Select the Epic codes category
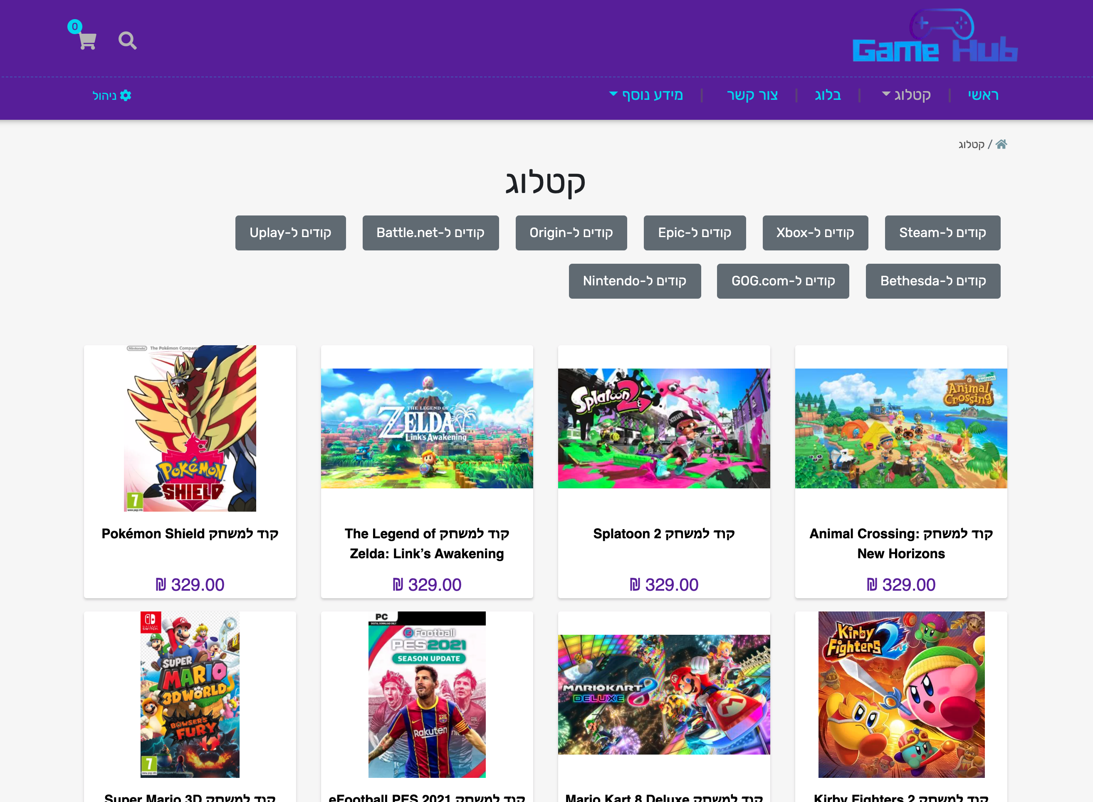This screenshot has height=802, width=1093. (694, 233)
